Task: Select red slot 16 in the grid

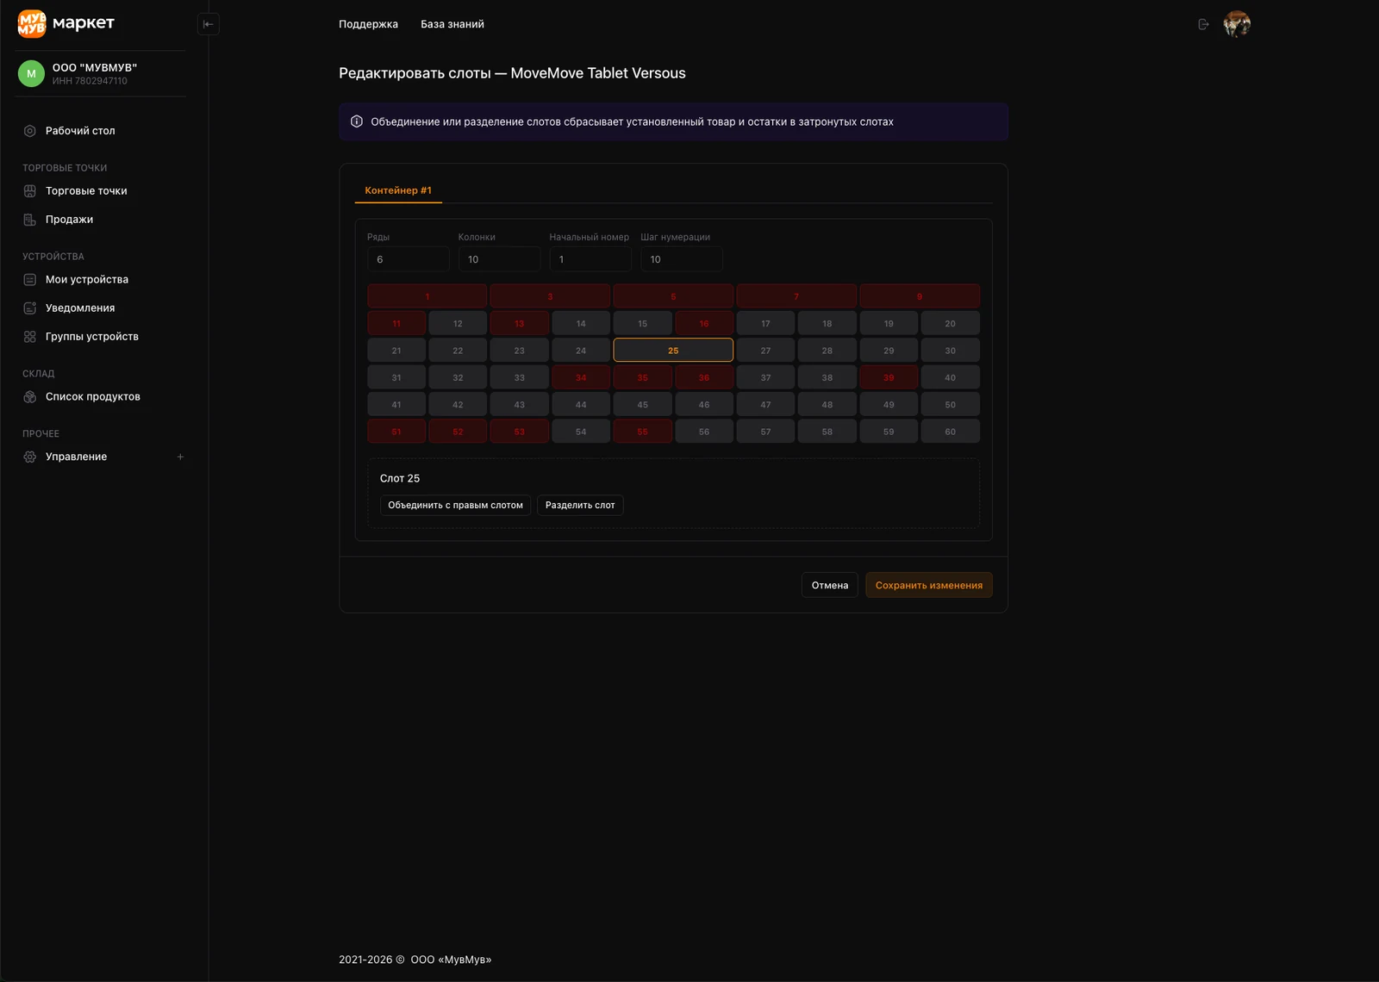Action: [x=704, y=324]
